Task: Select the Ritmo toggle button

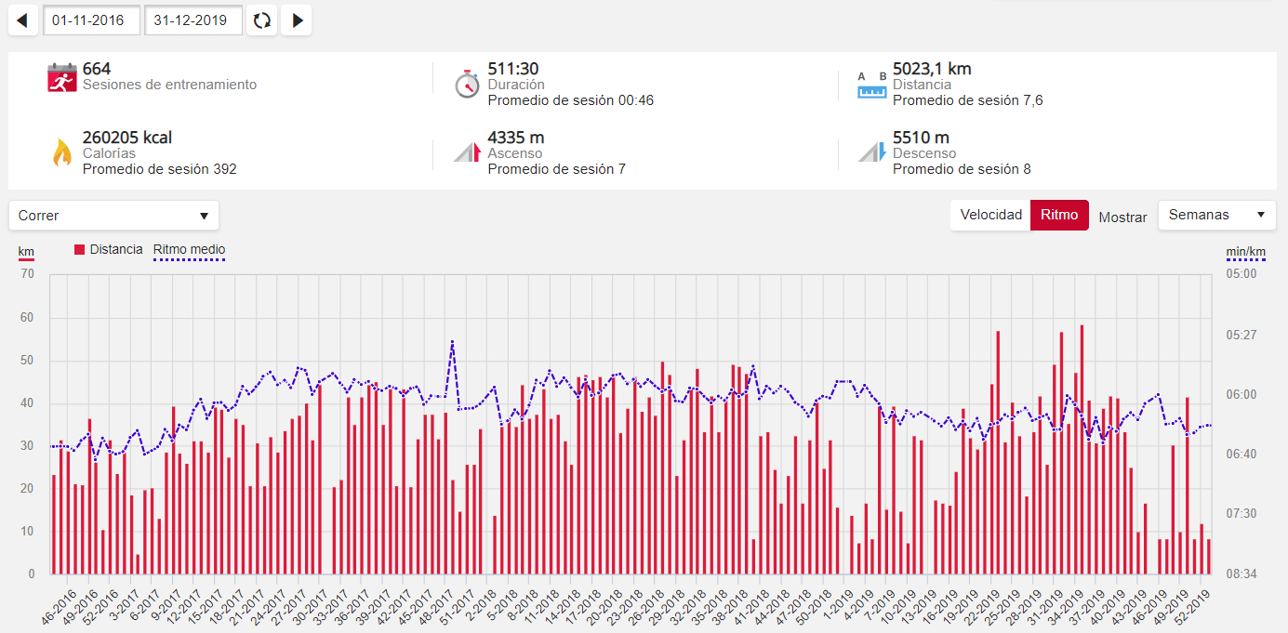Action: pos(1059,215)
